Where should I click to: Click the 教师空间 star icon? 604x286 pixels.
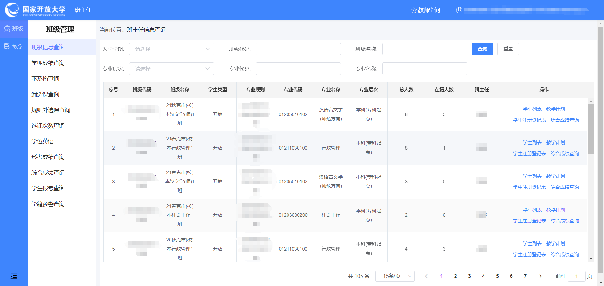click(413, 10)
